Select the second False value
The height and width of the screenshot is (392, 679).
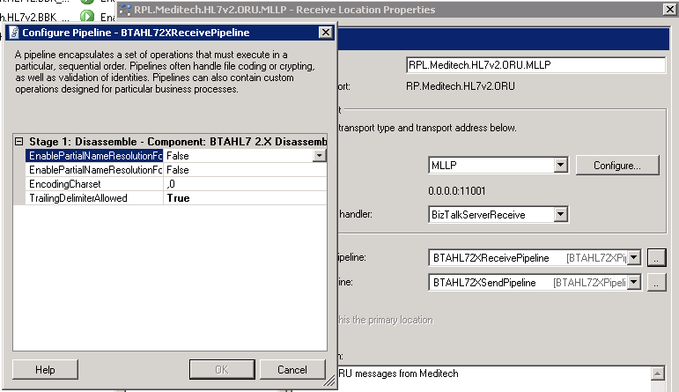tap(245, 170)
